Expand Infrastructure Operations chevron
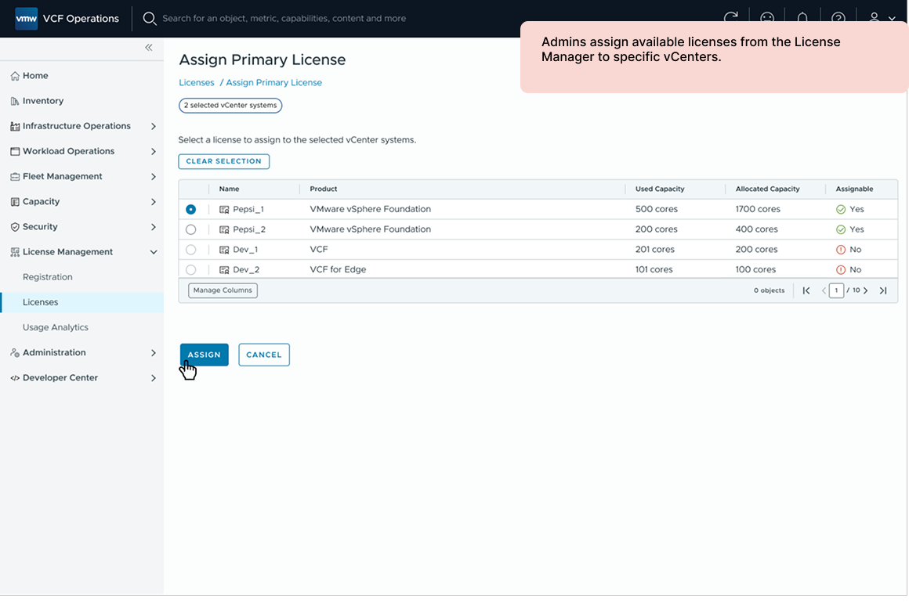 (153, 126)
